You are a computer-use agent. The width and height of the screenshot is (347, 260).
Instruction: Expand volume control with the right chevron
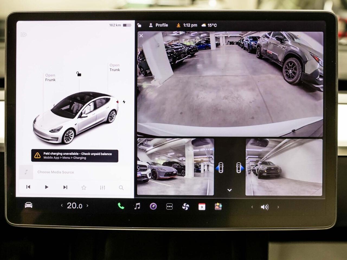point(278,207)
